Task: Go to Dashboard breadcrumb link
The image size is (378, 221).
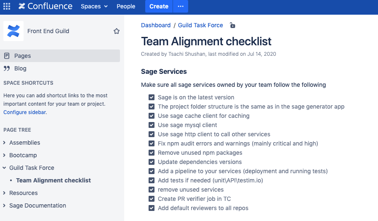Action: [156, 25]
